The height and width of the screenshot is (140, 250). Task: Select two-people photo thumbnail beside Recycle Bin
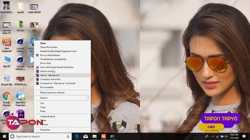coord(20,80)
